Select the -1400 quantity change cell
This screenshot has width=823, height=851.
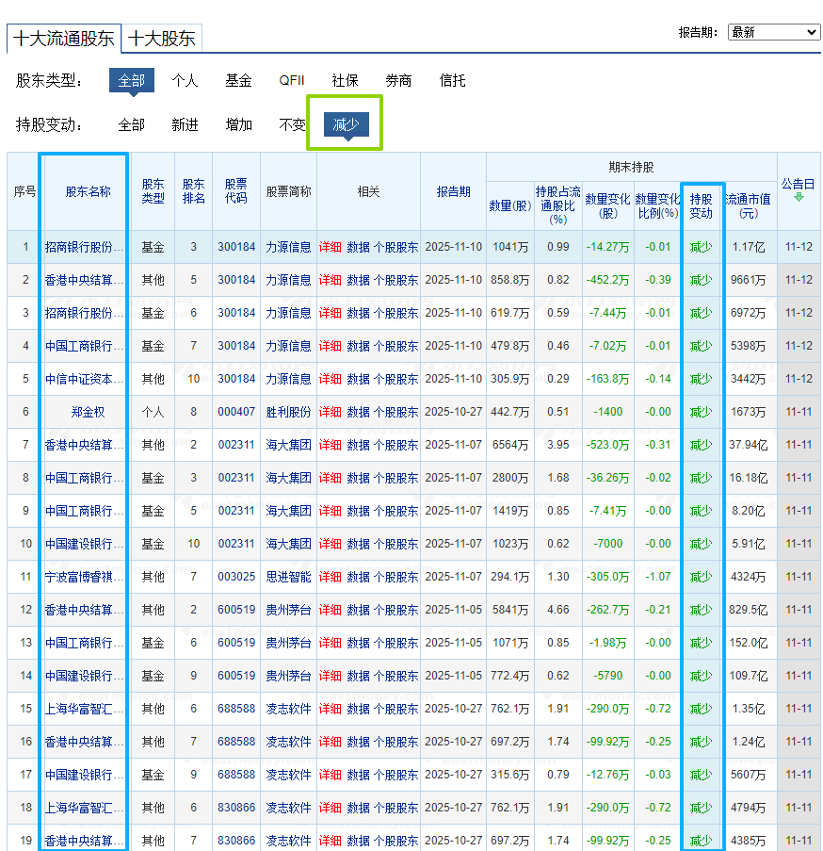tap(607, 412)
